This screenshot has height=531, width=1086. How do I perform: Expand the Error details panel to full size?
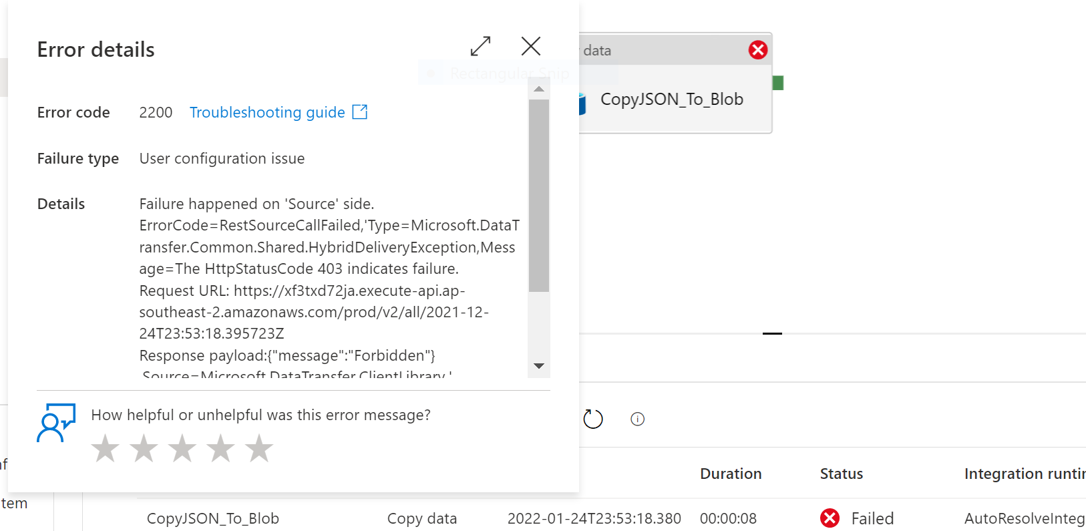(480, 46)
